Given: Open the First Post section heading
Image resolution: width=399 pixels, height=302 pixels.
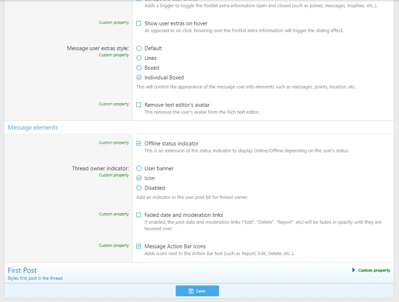Looking at the screenshot, I should tap(22, 270).
